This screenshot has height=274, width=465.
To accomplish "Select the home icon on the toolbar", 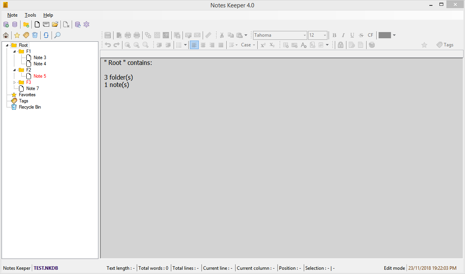I will [x=6, y=35].
